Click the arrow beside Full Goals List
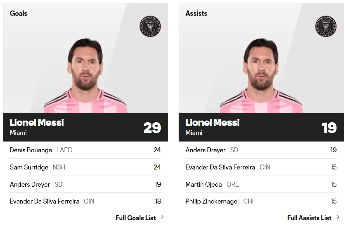The image size is (345, 228). pos(163,217)
